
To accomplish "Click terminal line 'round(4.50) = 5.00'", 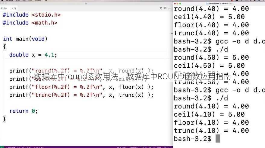I will click(211, 58).
